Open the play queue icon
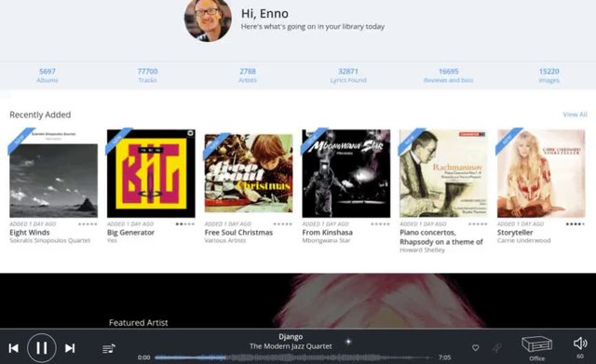The width and height of the screenshot is (596, 364). pos(109,348)
